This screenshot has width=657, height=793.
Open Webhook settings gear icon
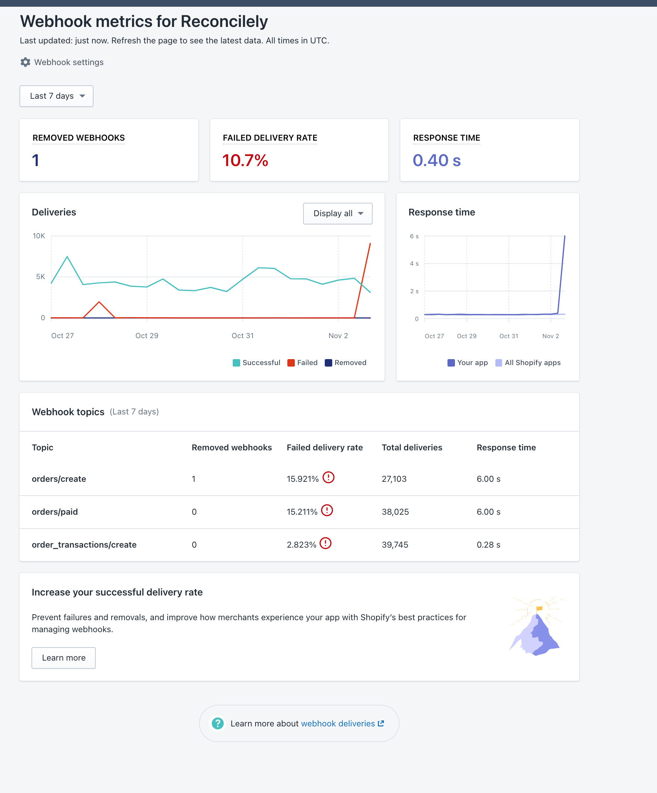point(25,62)
